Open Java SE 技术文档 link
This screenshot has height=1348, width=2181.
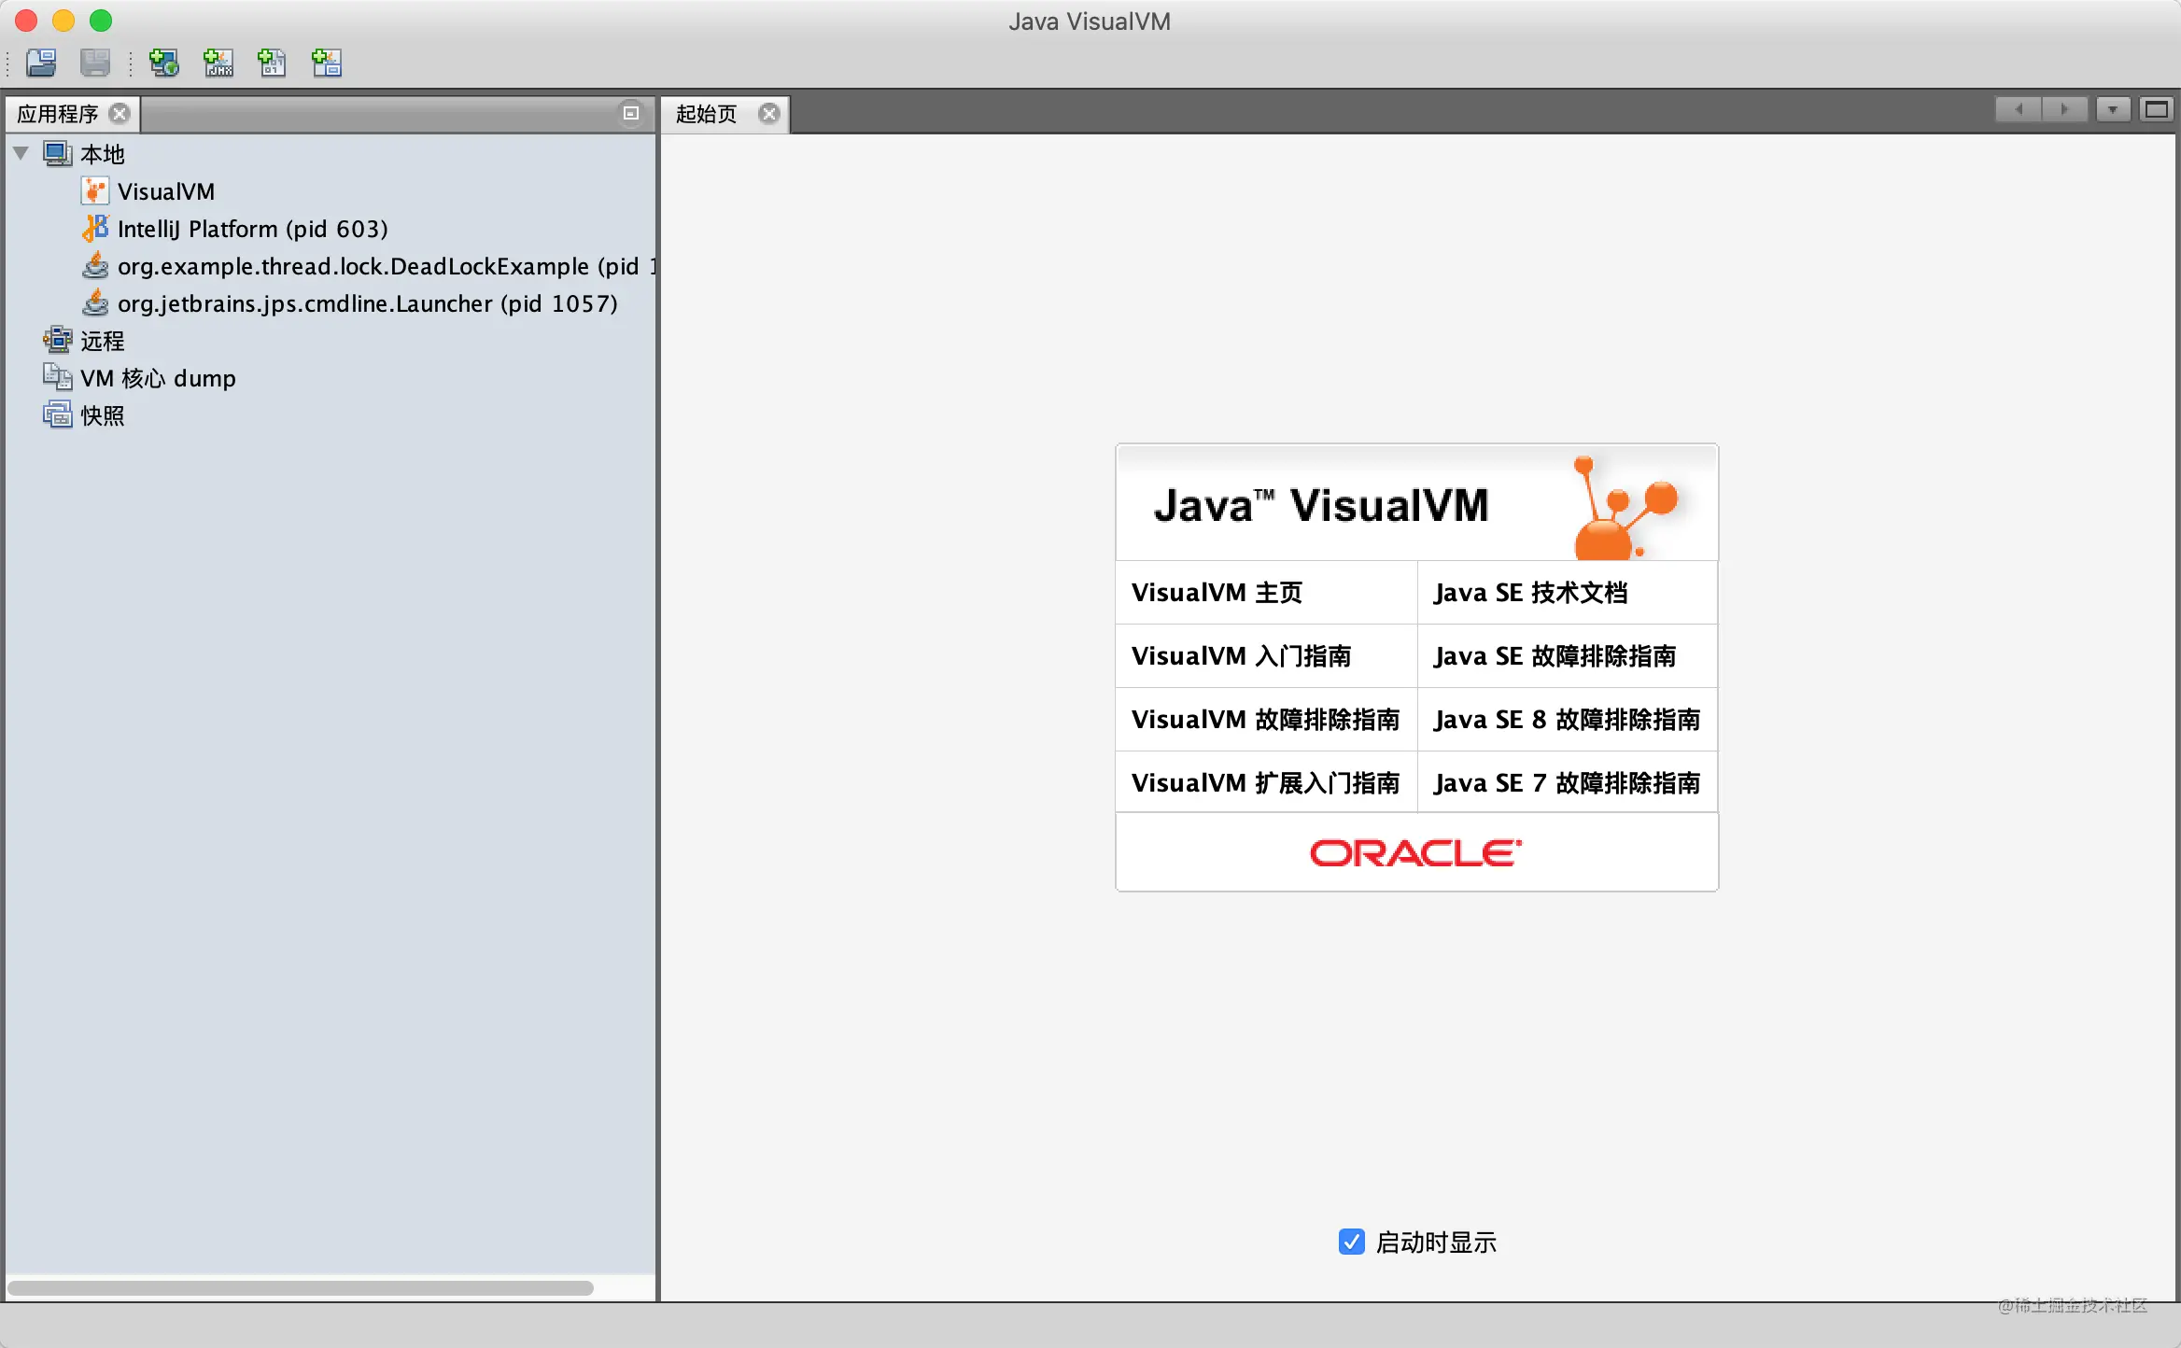pyautogui.click(x=1530, y=593)
